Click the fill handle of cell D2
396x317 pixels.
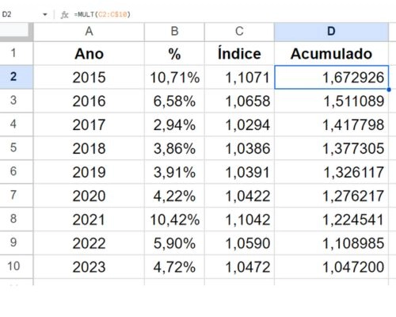(x=389, y=90)
